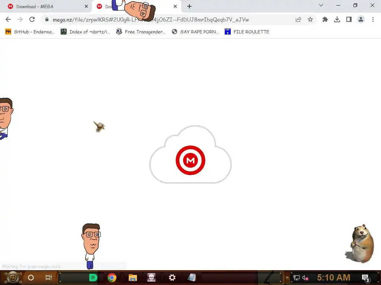This screenshot has width=381, height=285.
Task: Close the second active MEGA tab
Action: (175, 7)
